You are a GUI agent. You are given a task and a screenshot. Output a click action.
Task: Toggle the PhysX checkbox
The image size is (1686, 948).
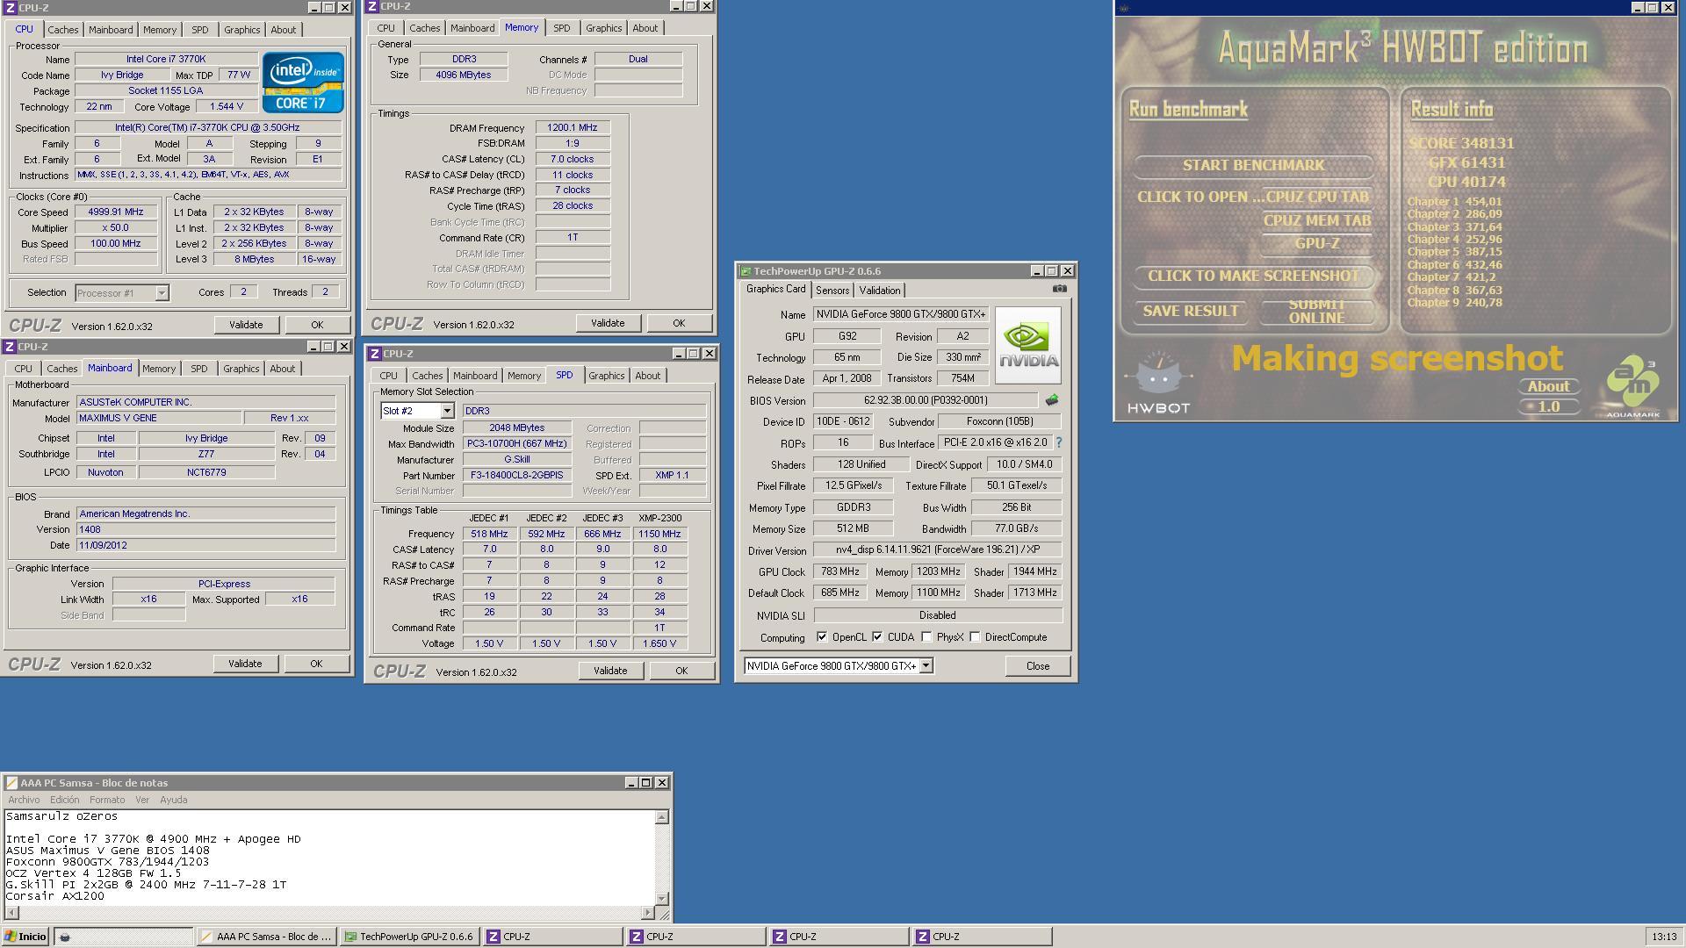pyautogui.click(x=926, y=637)
